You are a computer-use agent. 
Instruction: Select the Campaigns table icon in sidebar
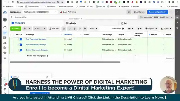(x=5, y=33)
